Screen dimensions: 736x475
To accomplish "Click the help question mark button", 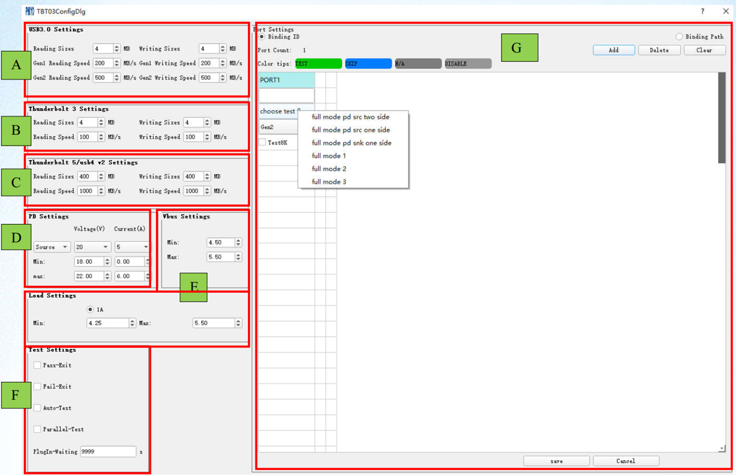I will pyautogui.click(x=702, y=11).
